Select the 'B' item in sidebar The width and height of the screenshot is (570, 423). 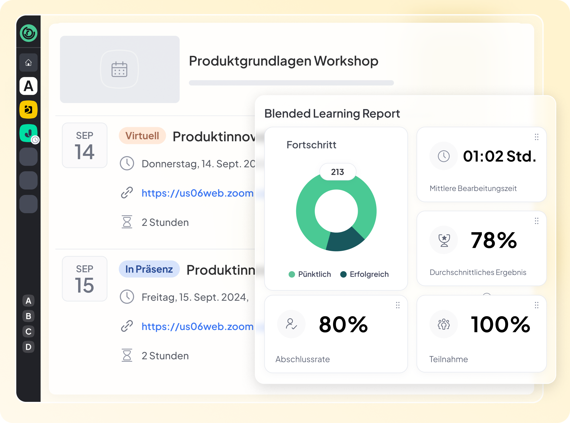tap(28, 316)
